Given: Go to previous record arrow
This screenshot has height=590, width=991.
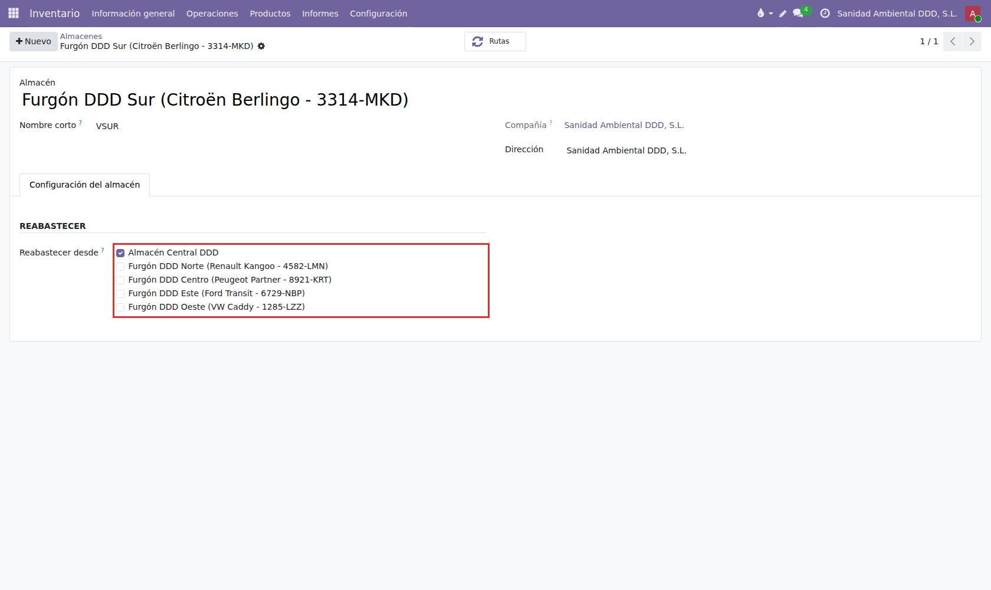Looking at the screenshot, I should 953,41.
